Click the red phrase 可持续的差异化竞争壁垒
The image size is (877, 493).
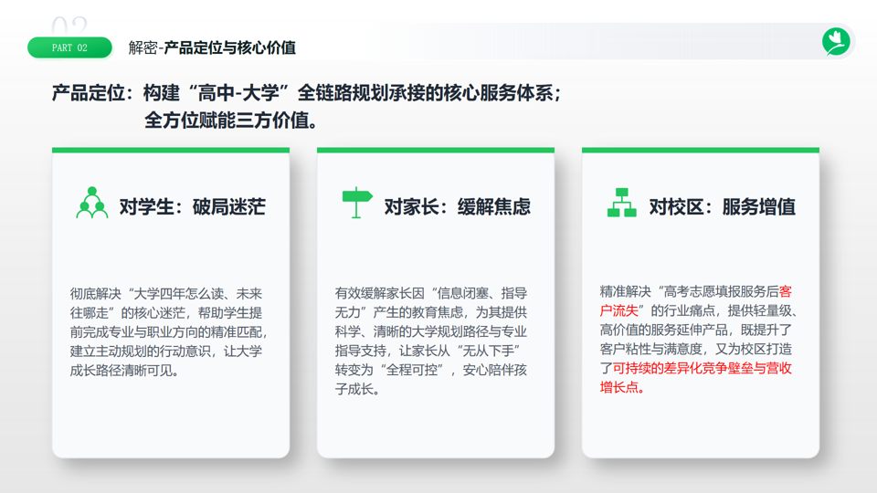(x=683, y=368)
